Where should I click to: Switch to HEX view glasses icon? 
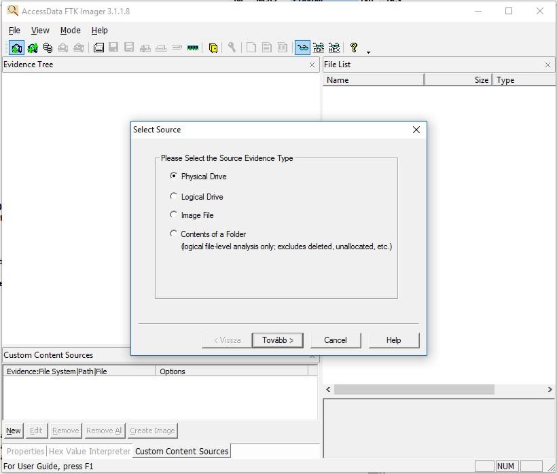tap(334, 48)
